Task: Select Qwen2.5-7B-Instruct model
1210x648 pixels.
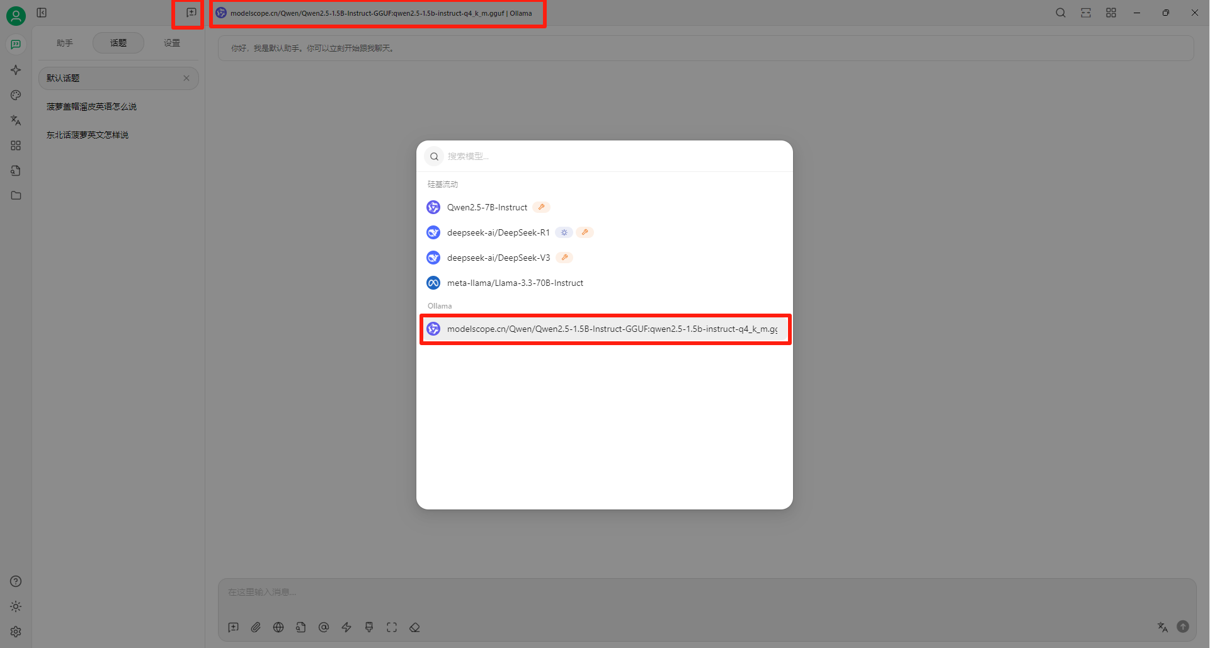Action: pos(487,207)
